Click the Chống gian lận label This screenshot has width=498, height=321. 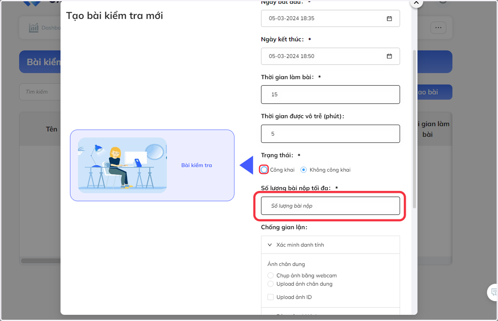[284, 227]
